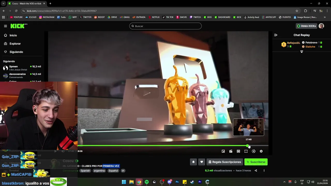Open the YOUTUBE bookmark
This screenshot has width=331, height=186.
point(16,17)
